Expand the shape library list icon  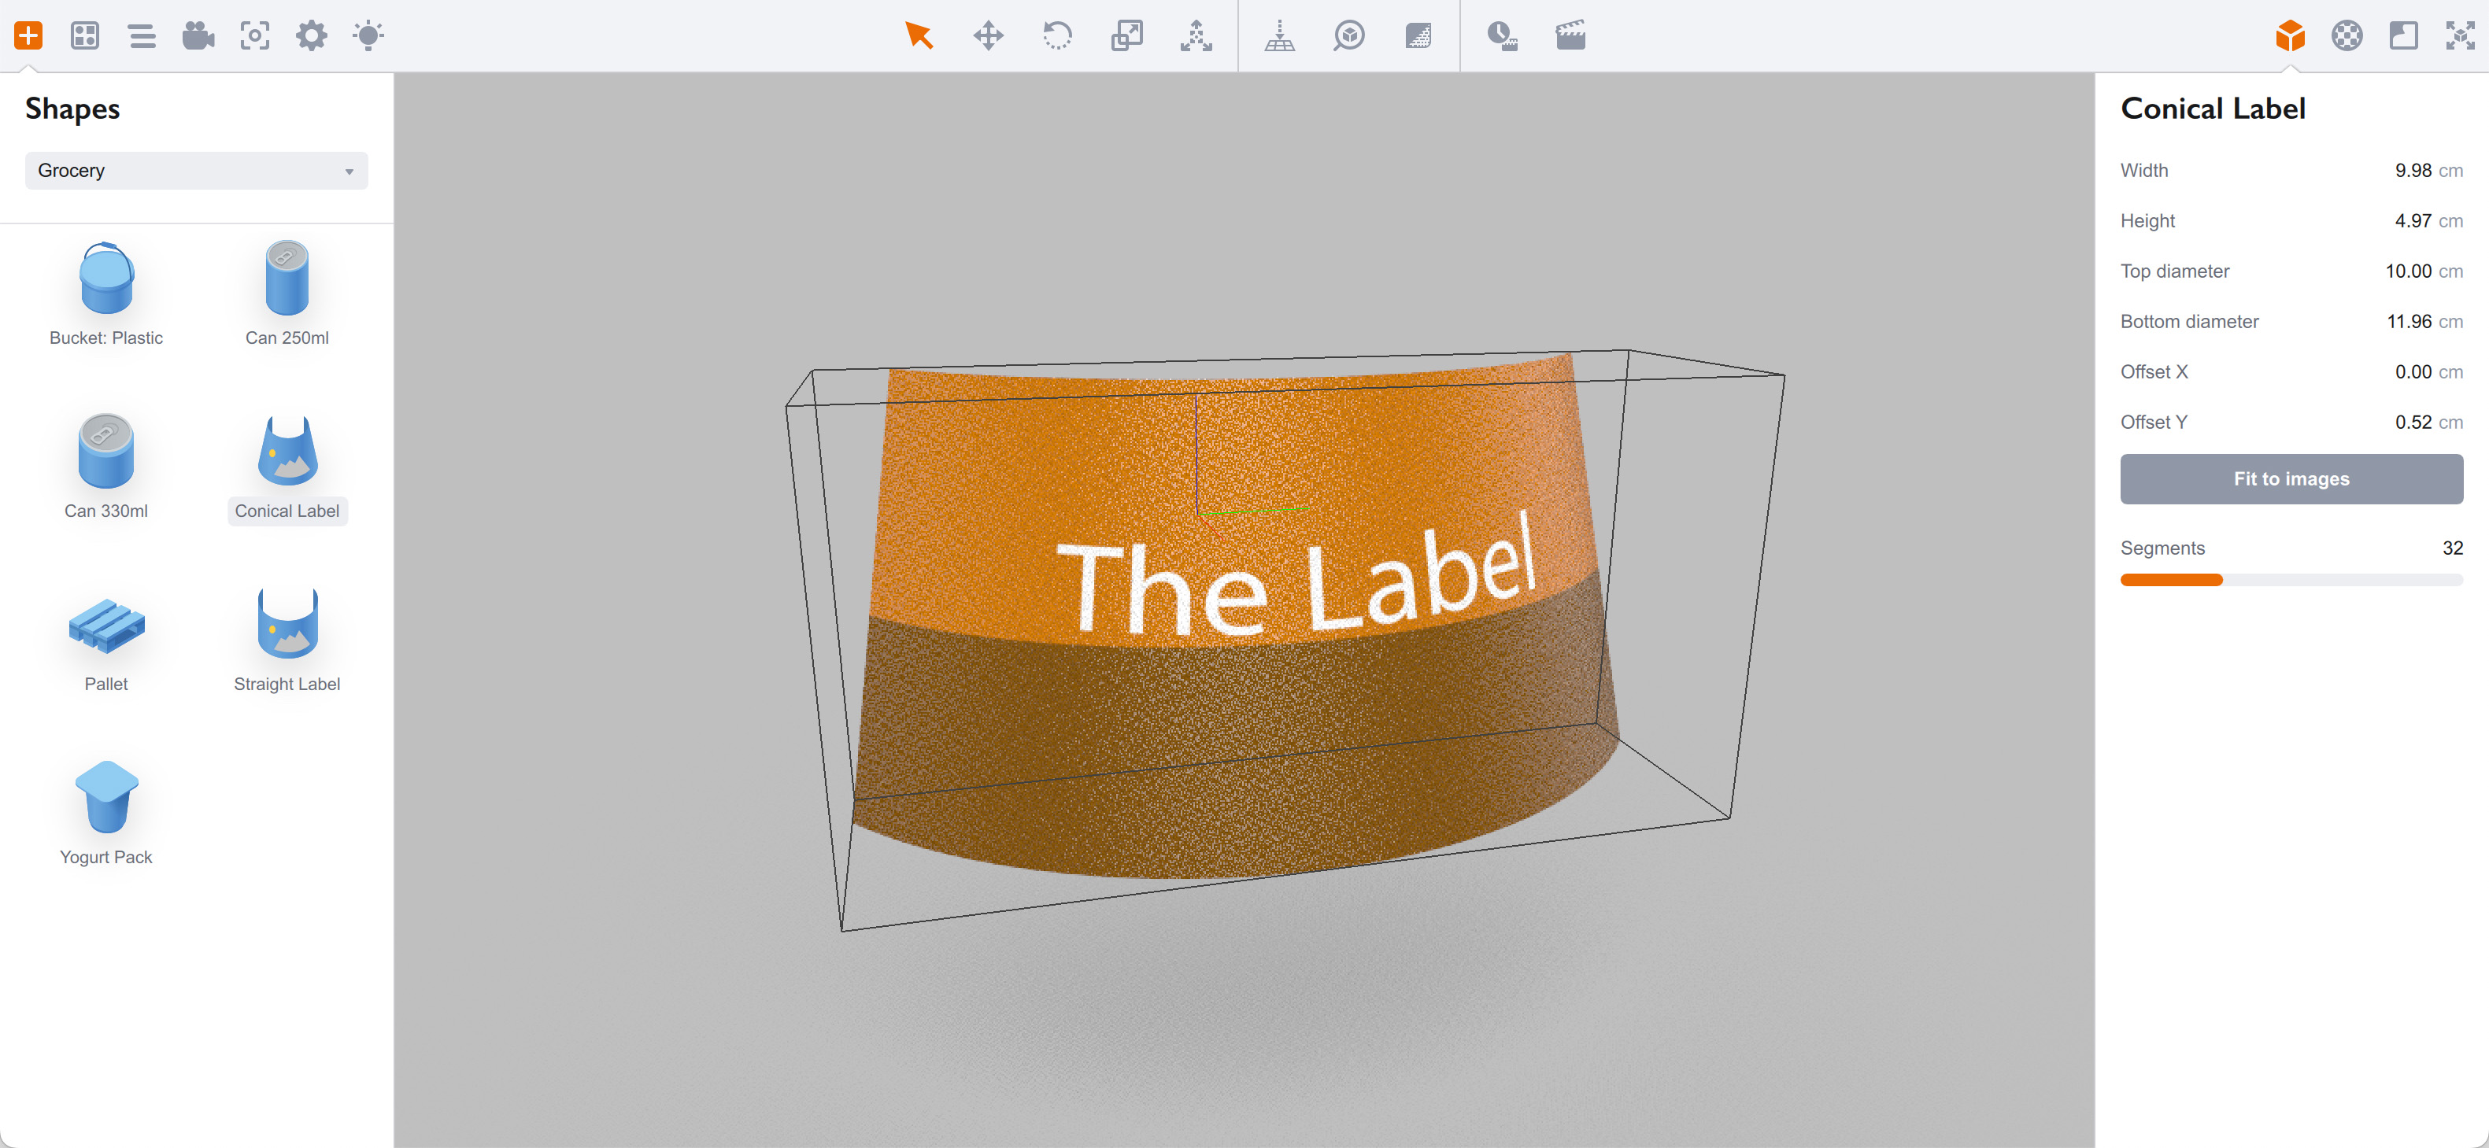(x=85, y=35)
